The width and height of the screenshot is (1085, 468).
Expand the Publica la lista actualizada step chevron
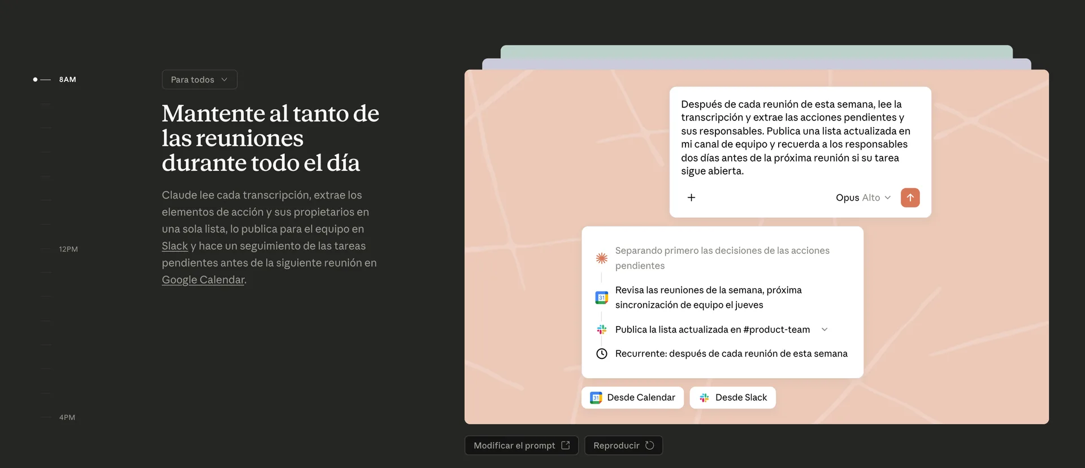point(824,330)
